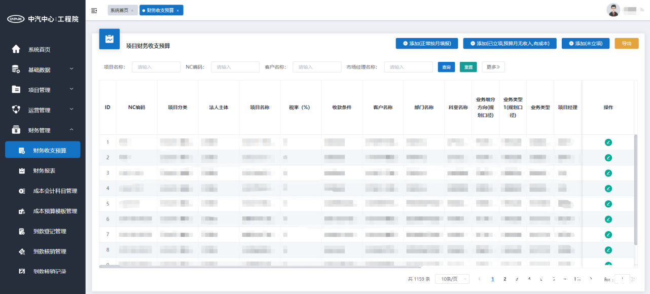Switch to 系统首页 tab
650x294 pixels.
pyautogui.click(x=120, y=10)
